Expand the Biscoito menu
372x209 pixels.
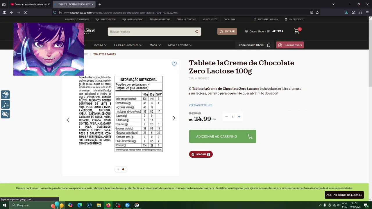100,45
